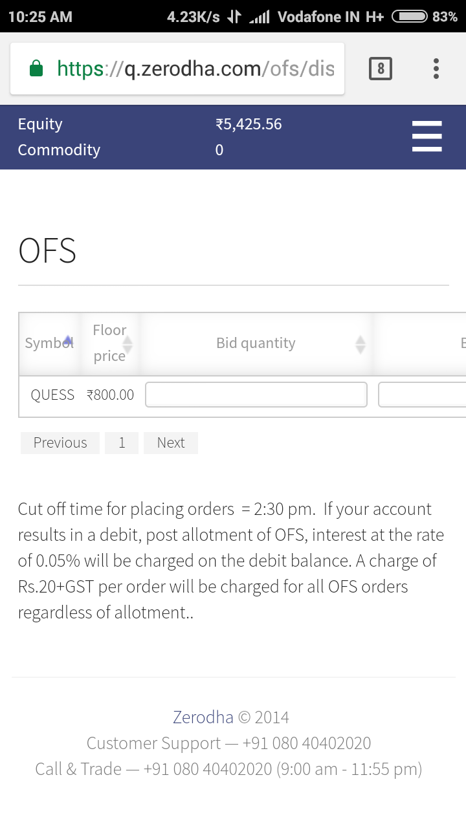Focus the second QUESS bid input field
The image size is (466, 828).
tap(422, 395)
